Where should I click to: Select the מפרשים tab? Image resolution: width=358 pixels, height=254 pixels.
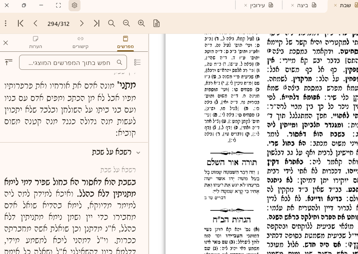click(125, 42)
